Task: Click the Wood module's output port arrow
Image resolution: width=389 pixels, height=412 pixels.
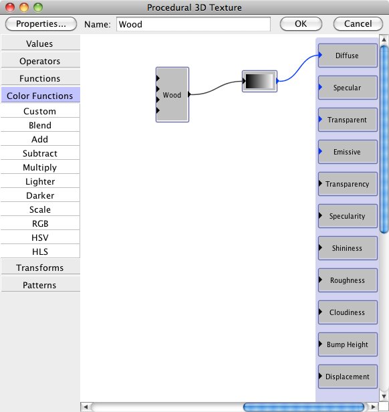Action: pos(189,94)
